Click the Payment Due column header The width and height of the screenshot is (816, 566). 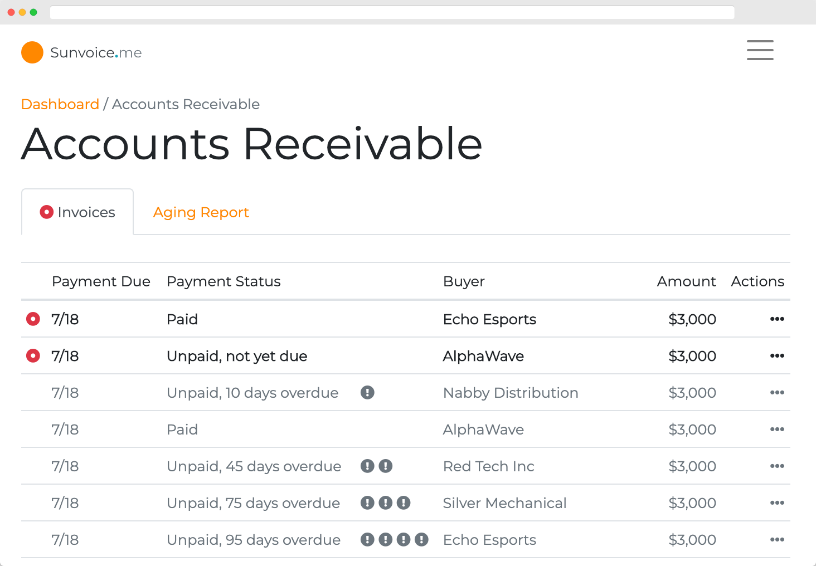[101, 281]
